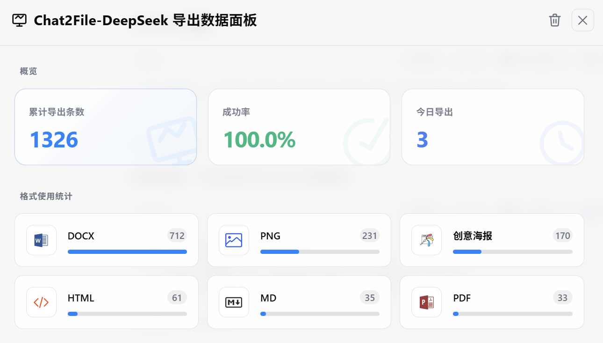The height and width of the screenshot is (343, 603).
Task: Click the MD markdown format icon
Action: click(234, 302)
